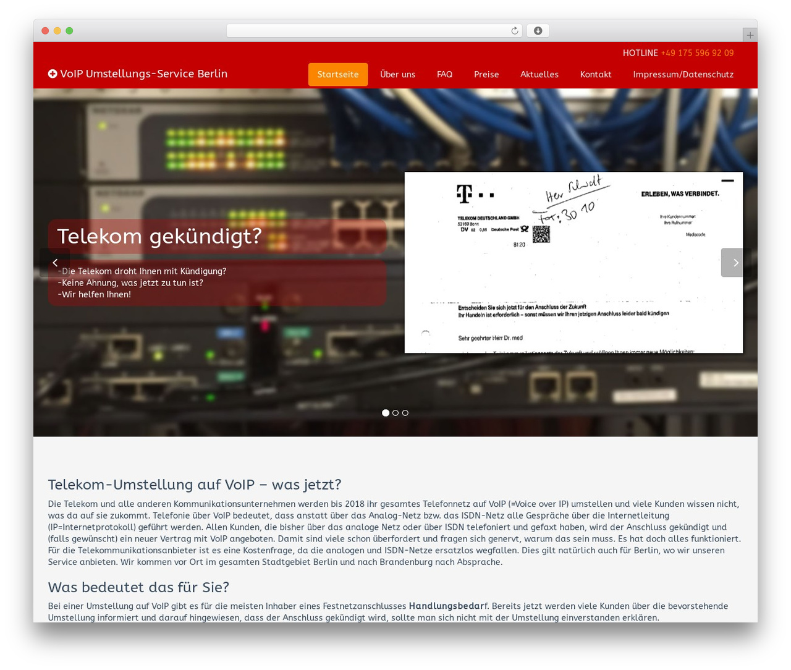
Task: Click heading 'Was bedeutet das für Sie?'
Action: pyautogui.click(x=138, y=587)
